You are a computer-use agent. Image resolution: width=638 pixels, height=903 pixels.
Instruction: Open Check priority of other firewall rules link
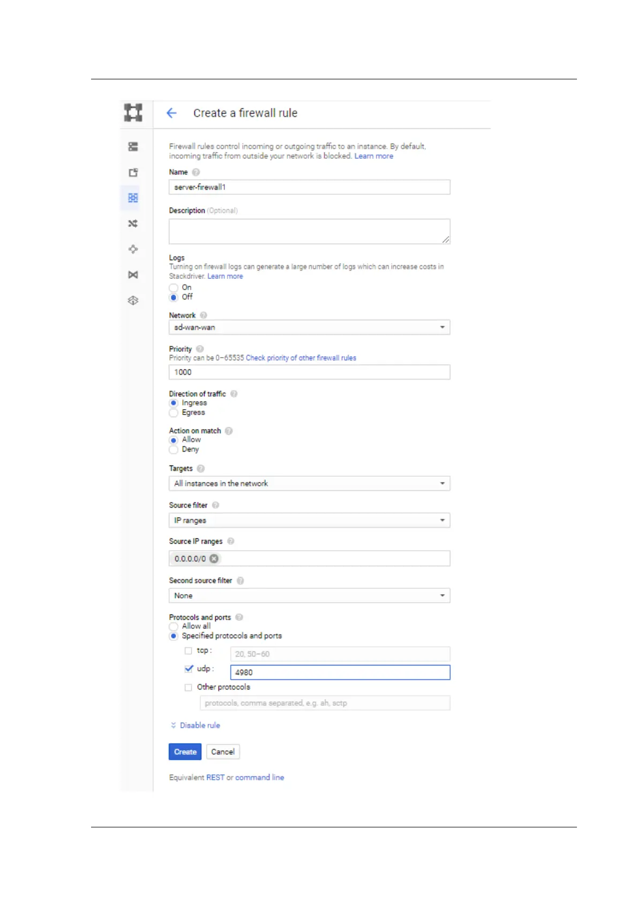(x=301, y=358)
